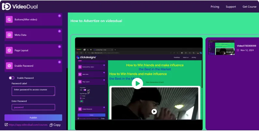The image size is (259, 137).
Task: Play the main video with the center play button
Action: click(137, 84)
